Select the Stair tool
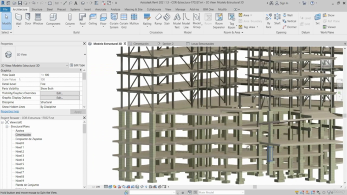Screen dimensions: 347x195 [x=167, y=19]
